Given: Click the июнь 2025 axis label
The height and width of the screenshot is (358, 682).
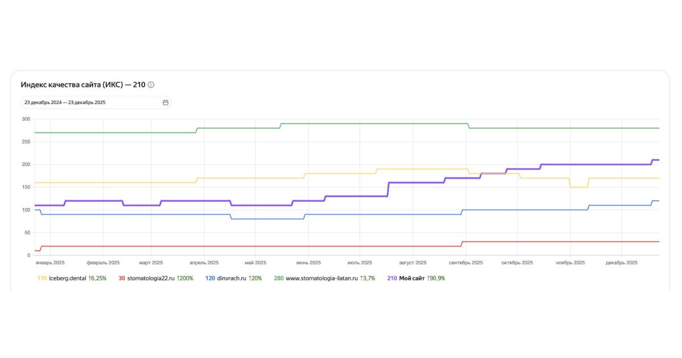Looking at the screenshot, I should (x=309, y=263).
